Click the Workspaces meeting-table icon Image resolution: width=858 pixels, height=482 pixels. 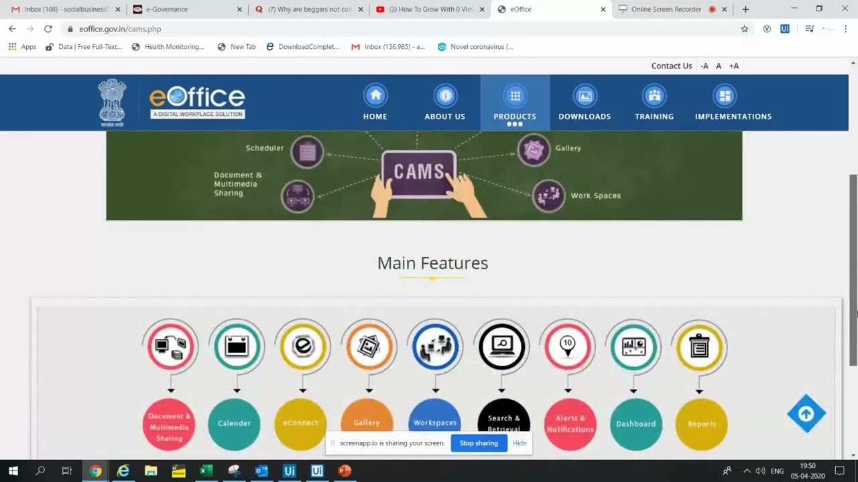click(436, 346)
